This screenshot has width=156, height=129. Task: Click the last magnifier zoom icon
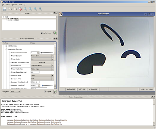coord(40,9)
